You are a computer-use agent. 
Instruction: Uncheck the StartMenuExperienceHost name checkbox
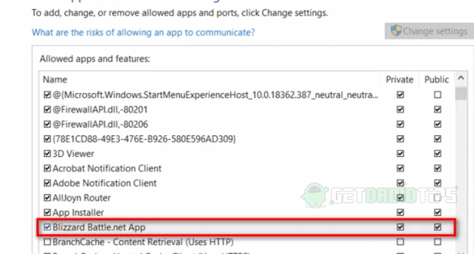pyautogui.click(x=47, y=95)
